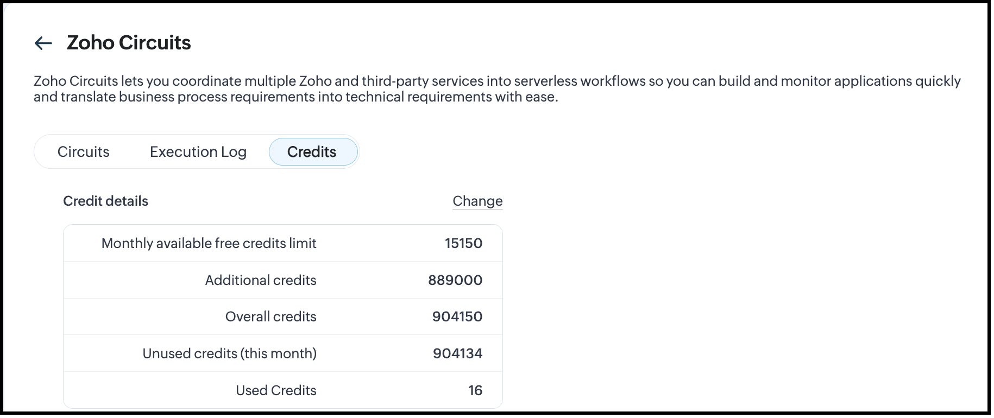
Task: Click the 'Unused credits (this month)' label
Action: pyautogui.click(x=229, y=353)
